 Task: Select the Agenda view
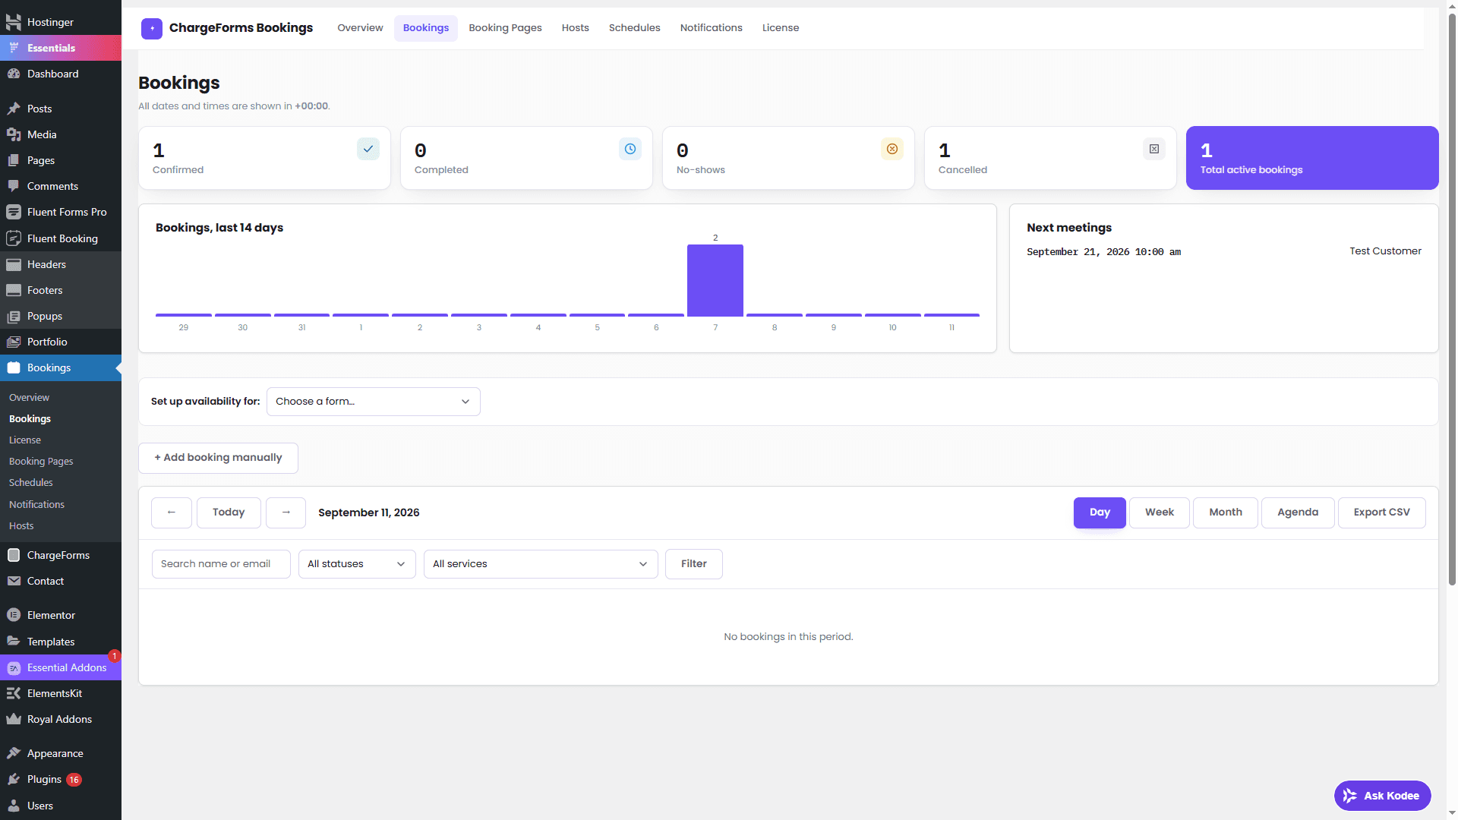[1297, 512]
